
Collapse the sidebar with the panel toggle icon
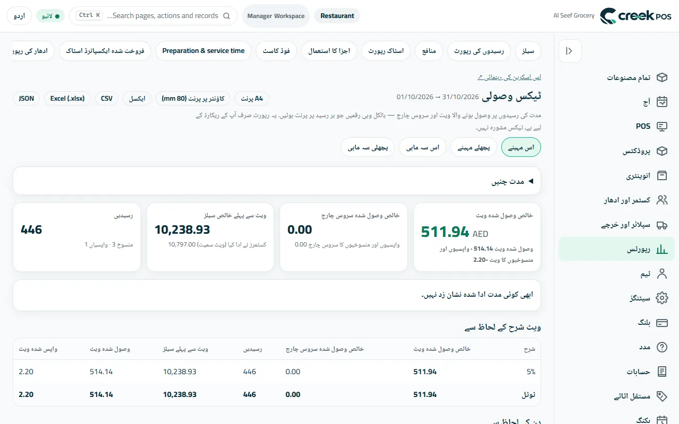(570, 51)
